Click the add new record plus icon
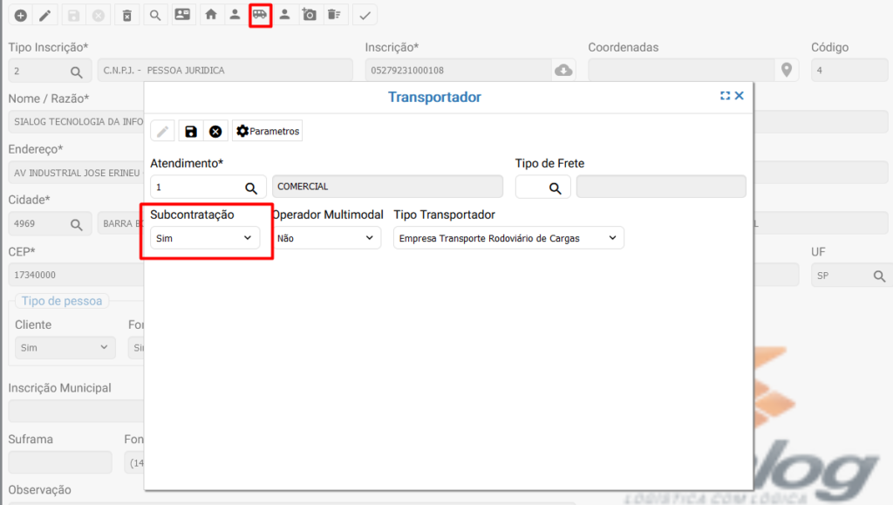Image resolution: width=893 pixels, height=505 pixels. [x=21, y=15]
